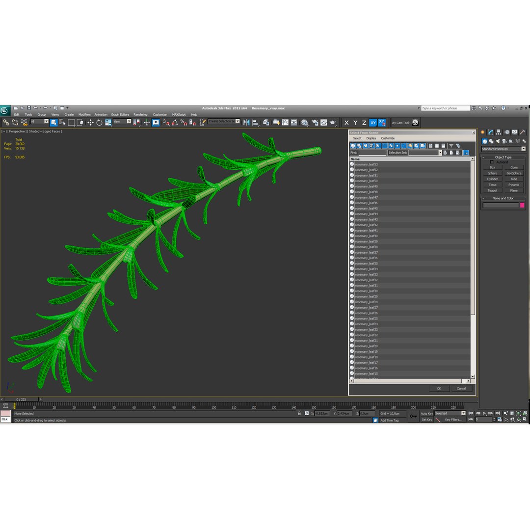Open the Edit menu

pos(17,114)
